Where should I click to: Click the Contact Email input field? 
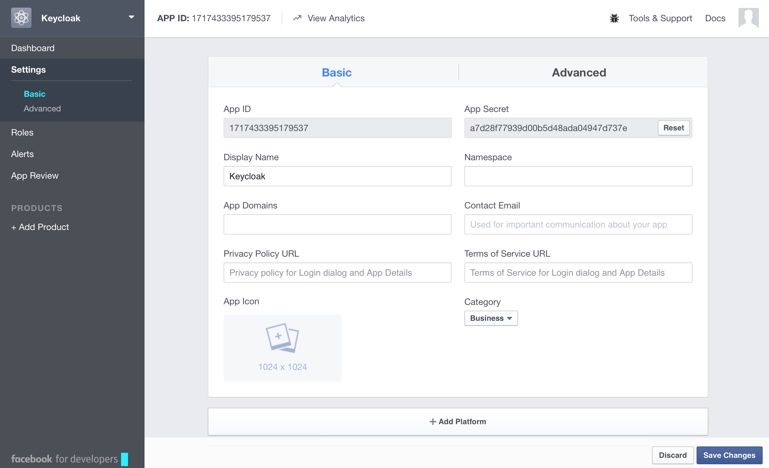click(578, 224)
